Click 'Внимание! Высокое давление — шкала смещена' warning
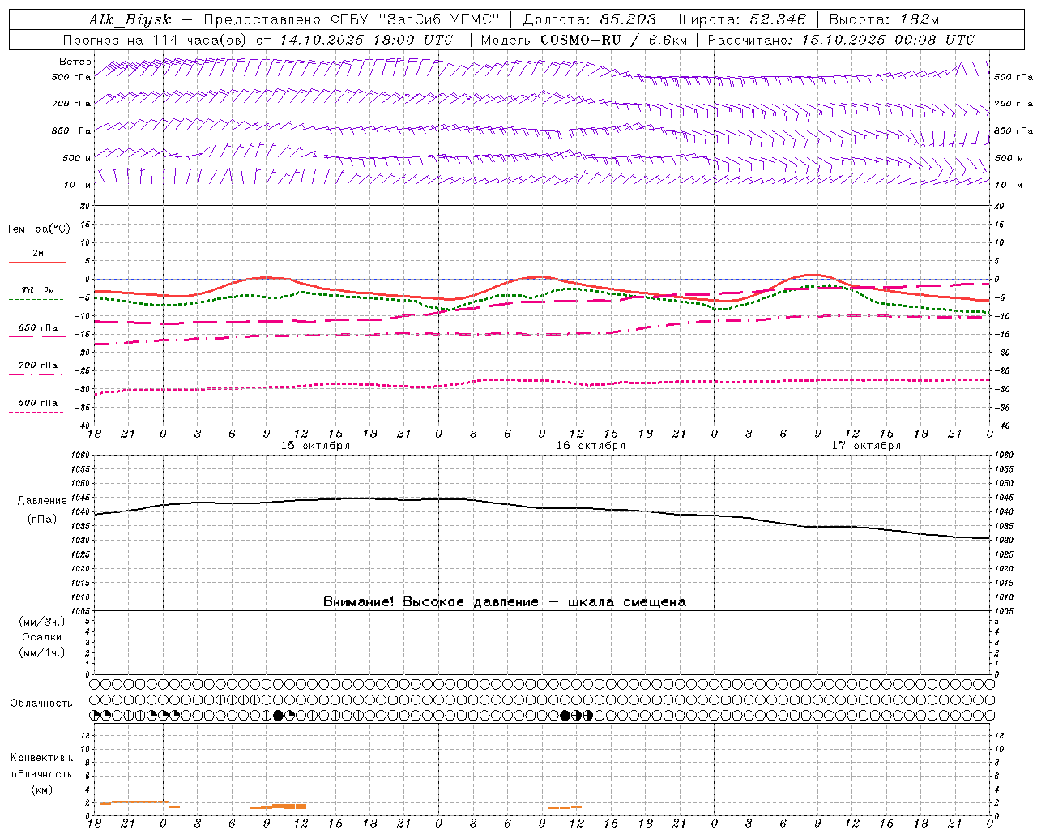This screenshot has width=1037, height=830. tap(504, 601)
